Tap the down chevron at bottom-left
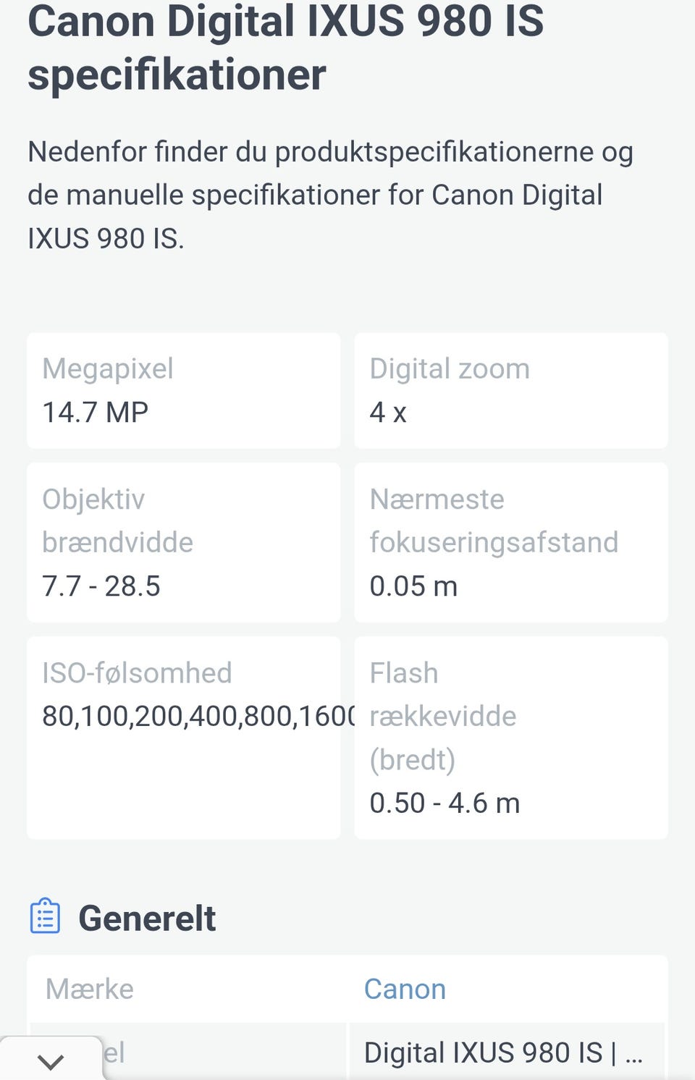695x1080 pixels. [x=51, y=1061]
